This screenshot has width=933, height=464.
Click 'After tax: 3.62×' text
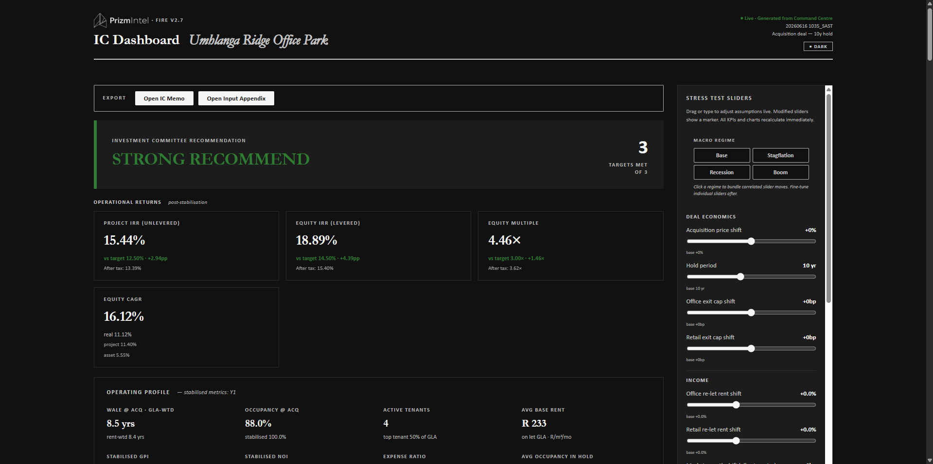(505, 268)
